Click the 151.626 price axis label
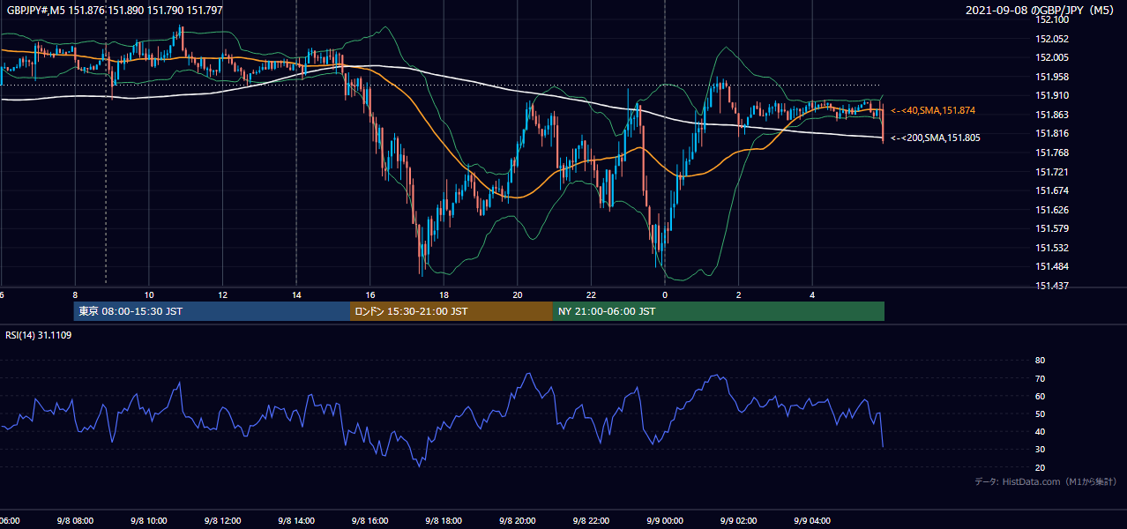The height and width of the screenshot is (529, 1127). (1052, 210)
